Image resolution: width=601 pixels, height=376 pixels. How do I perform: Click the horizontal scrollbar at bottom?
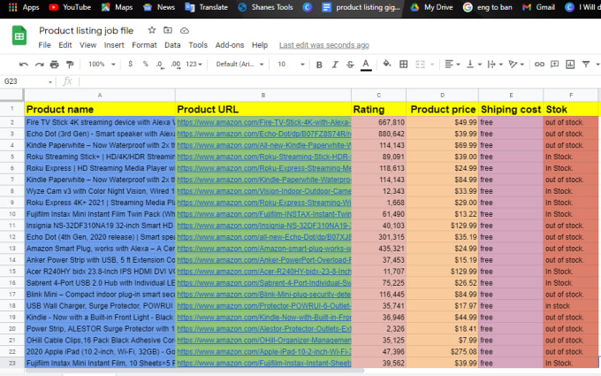[x=194, y=371]
